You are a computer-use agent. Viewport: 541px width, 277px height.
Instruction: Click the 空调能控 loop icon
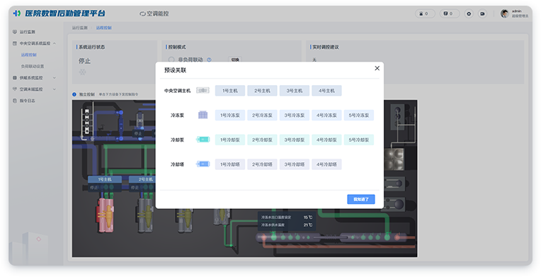[142, 14]
